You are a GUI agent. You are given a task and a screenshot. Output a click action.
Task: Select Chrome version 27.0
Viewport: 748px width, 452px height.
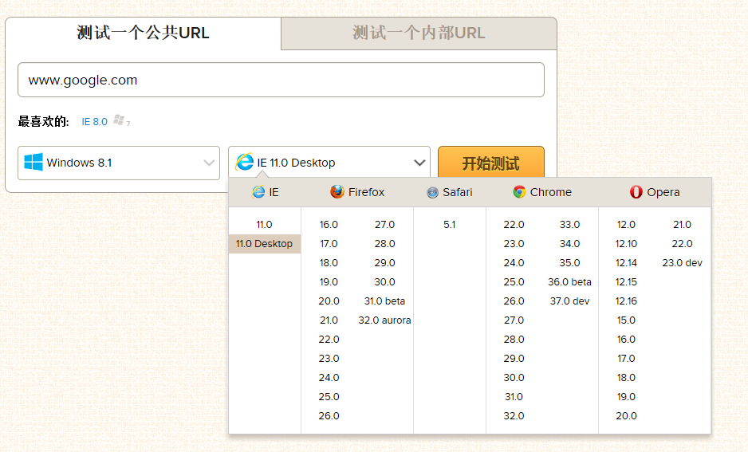tap(514, 320)
